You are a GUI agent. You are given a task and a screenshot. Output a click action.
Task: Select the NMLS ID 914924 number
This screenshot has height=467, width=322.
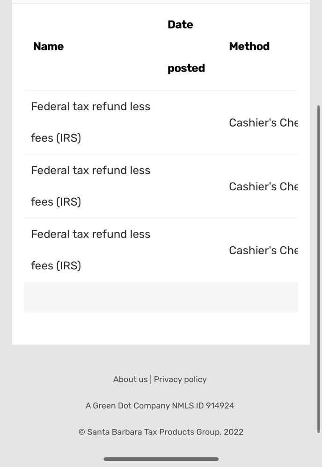[203, 406]
